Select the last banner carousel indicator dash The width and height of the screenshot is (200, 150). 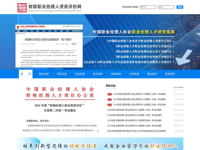click(105, 66)
